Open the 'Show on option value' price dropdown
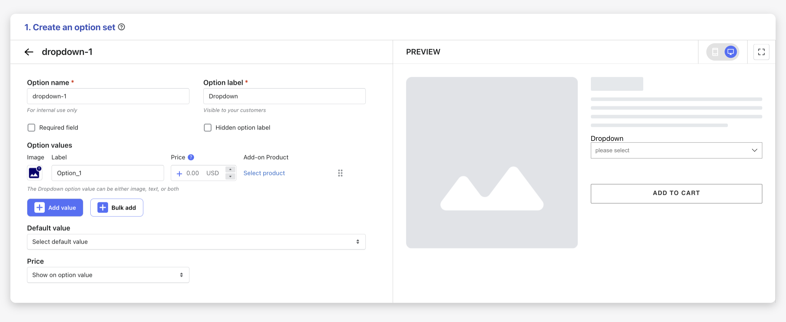The height and width of the screenshot is (322, 786). pos(108,275)
